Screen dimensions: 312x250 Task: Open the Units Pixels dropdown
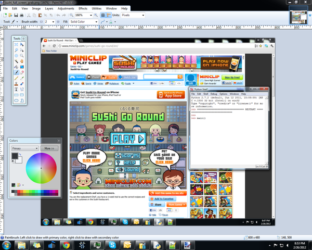click(x=143, y=15)
